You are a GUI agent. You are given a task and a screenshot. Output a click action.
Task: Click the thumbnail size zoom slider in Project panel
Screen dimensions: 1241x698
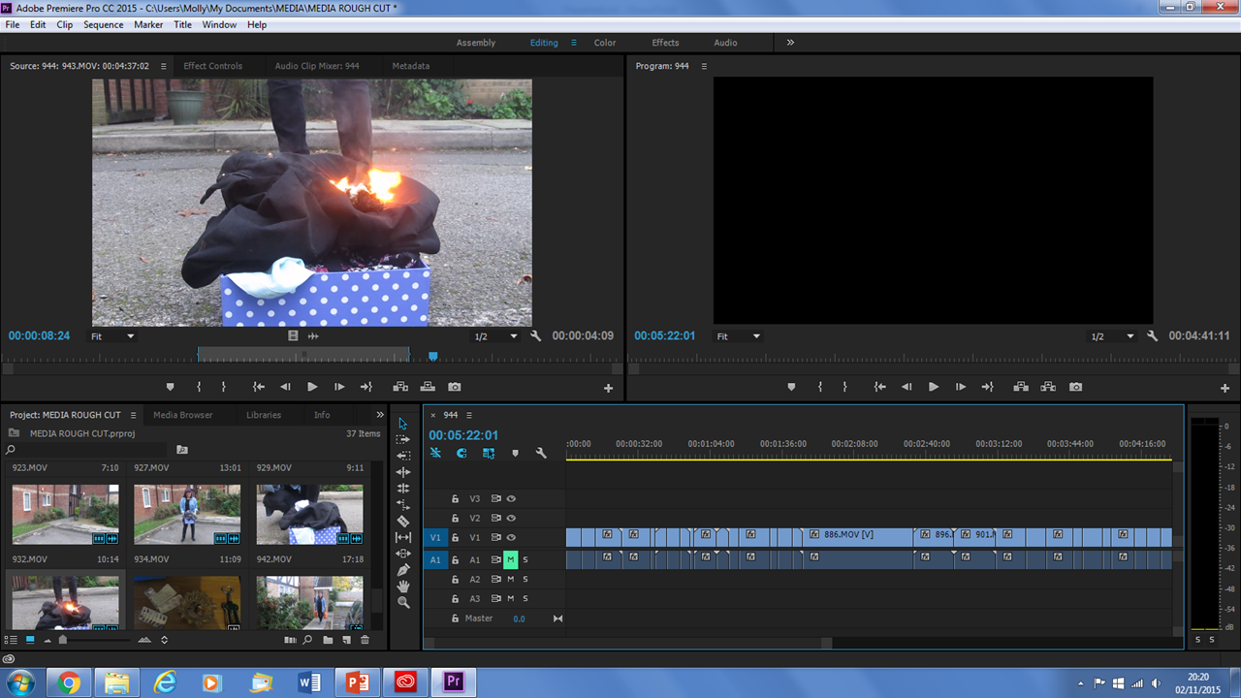(x=64, y=640)
